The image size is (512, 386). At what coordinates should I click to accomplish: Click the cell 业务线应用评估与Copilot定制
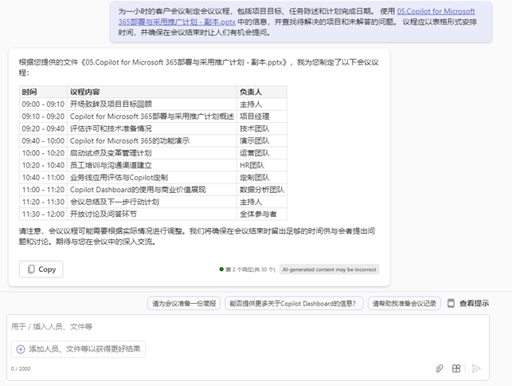(152, 177)
